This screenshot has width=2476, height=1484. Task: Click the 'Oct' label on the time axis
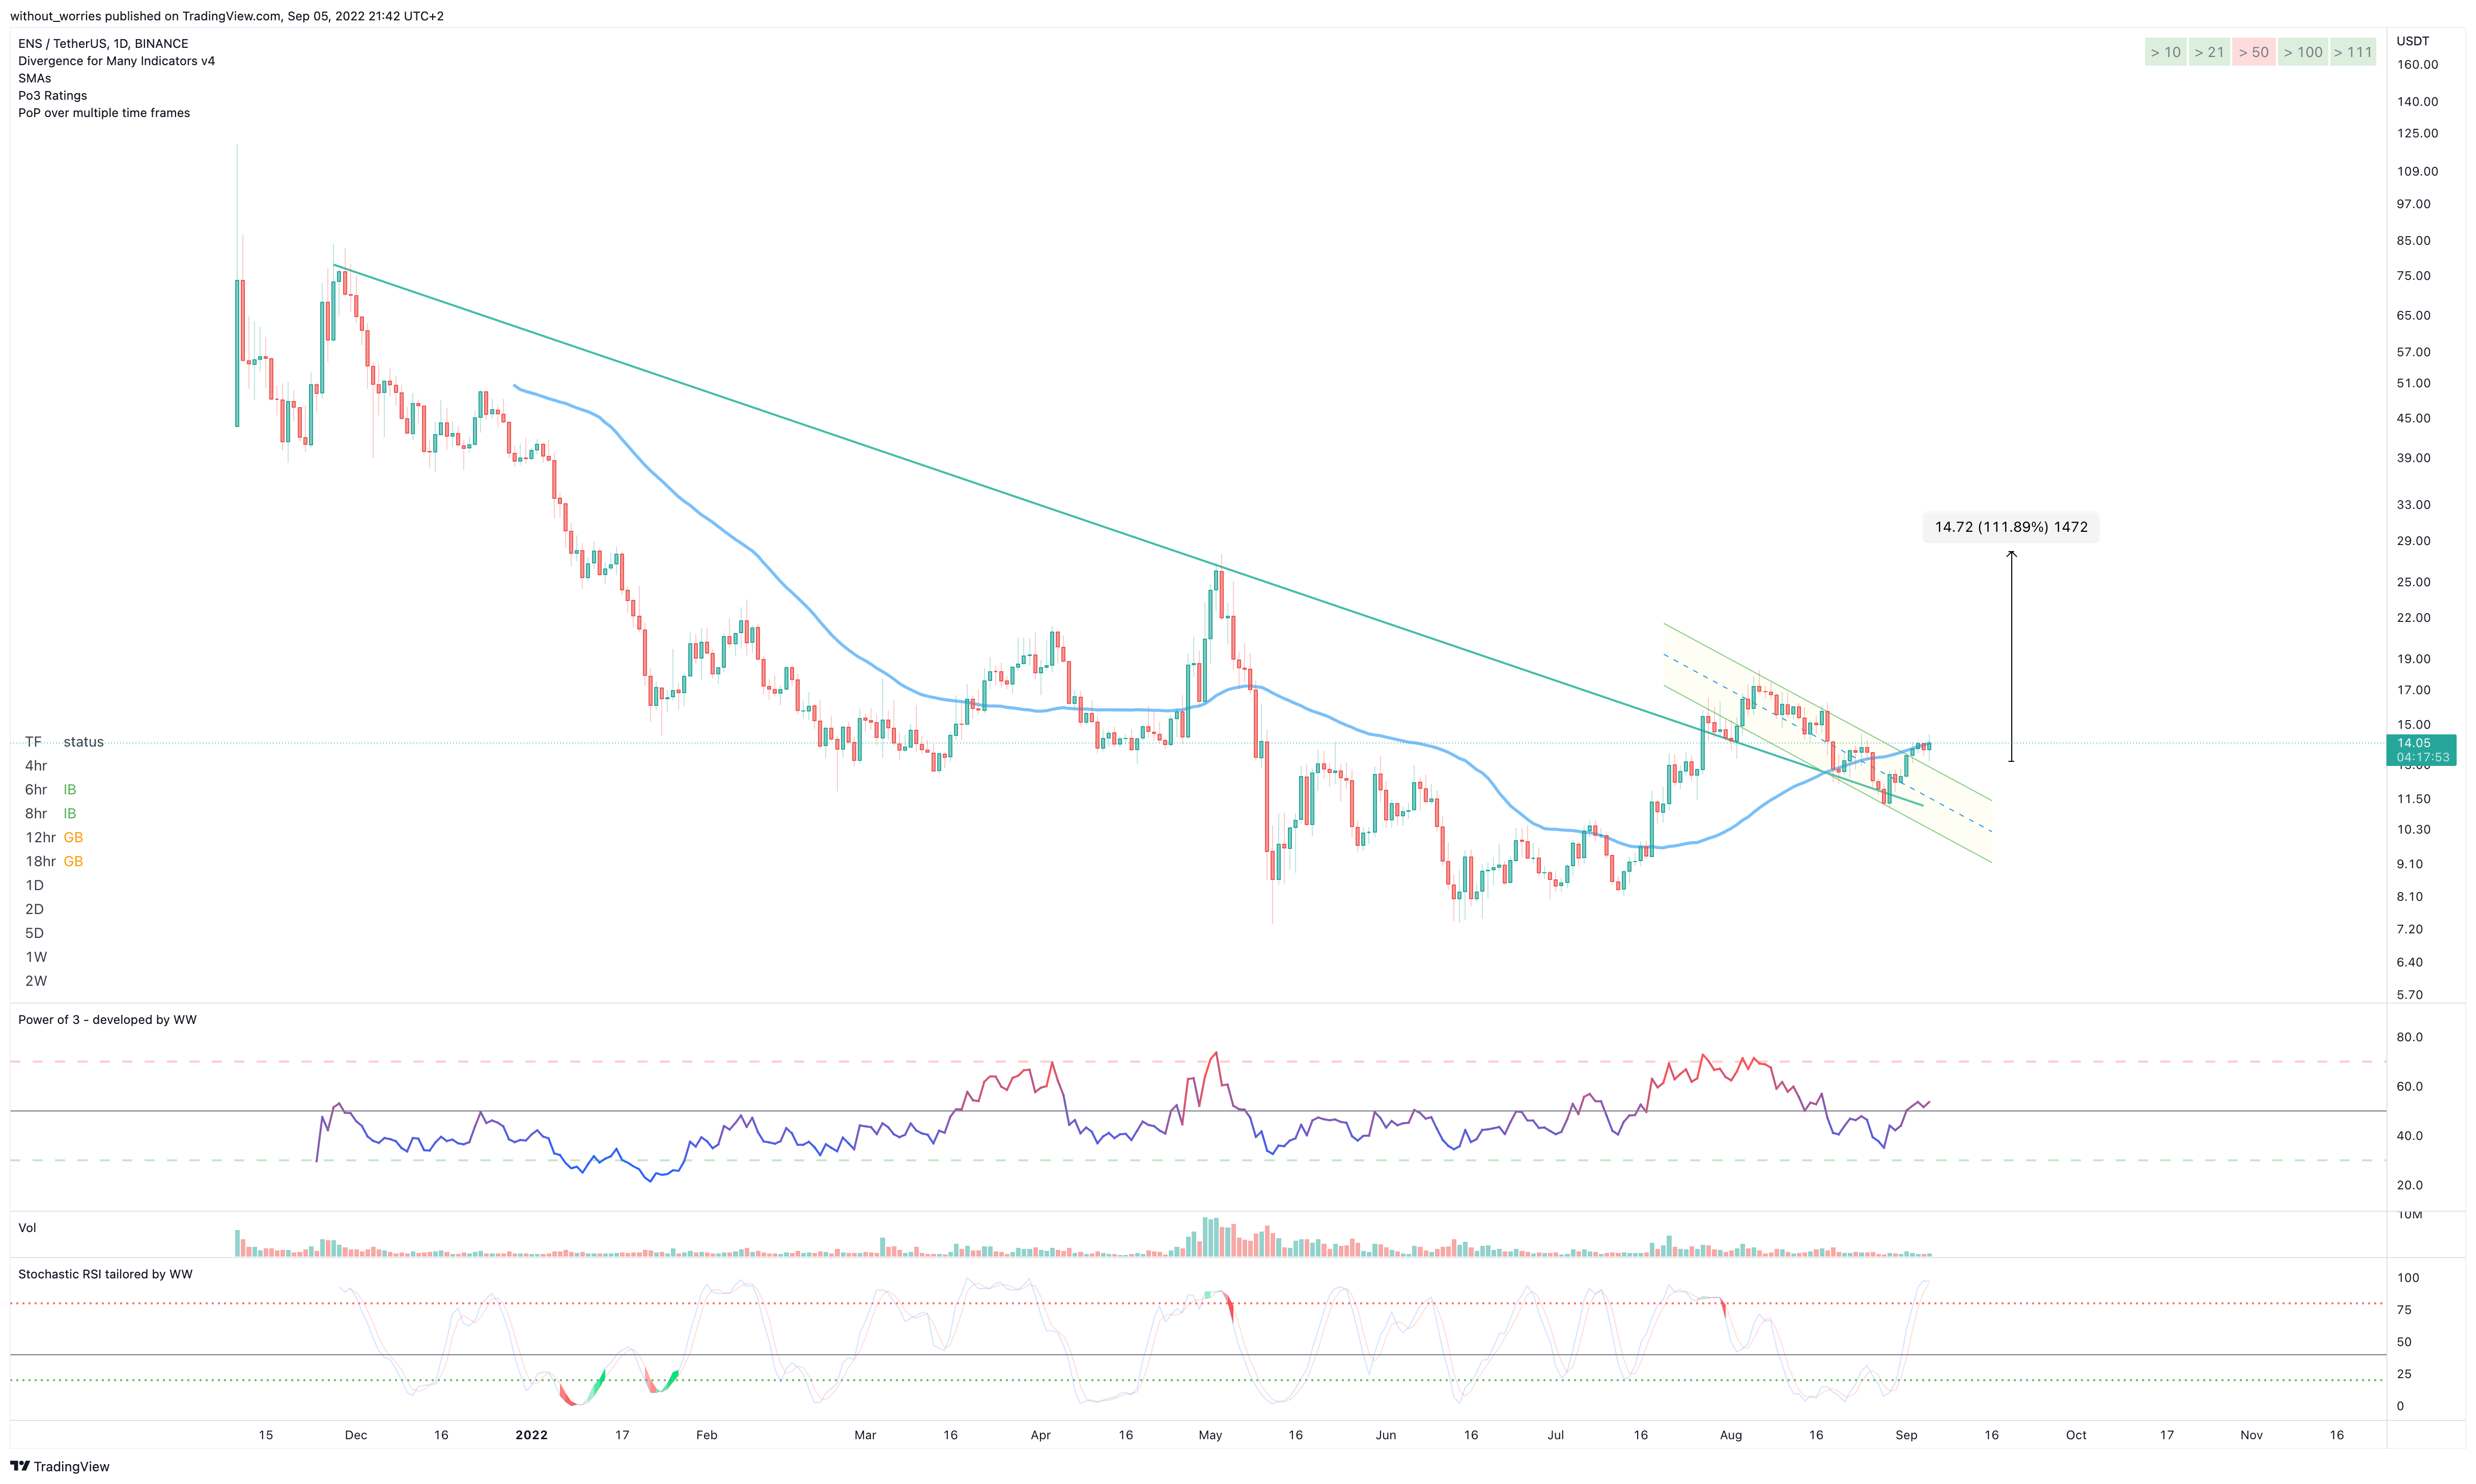pyautogui.click(x=2076, y=1435)
